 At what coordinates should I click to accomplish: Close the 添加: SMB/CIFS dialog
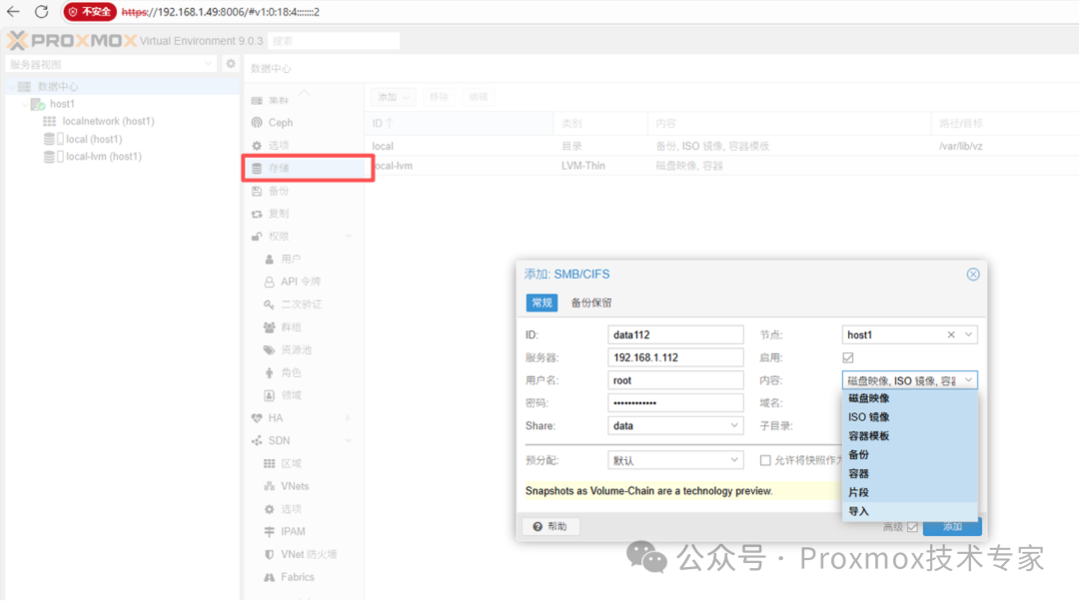click(973, 275)
